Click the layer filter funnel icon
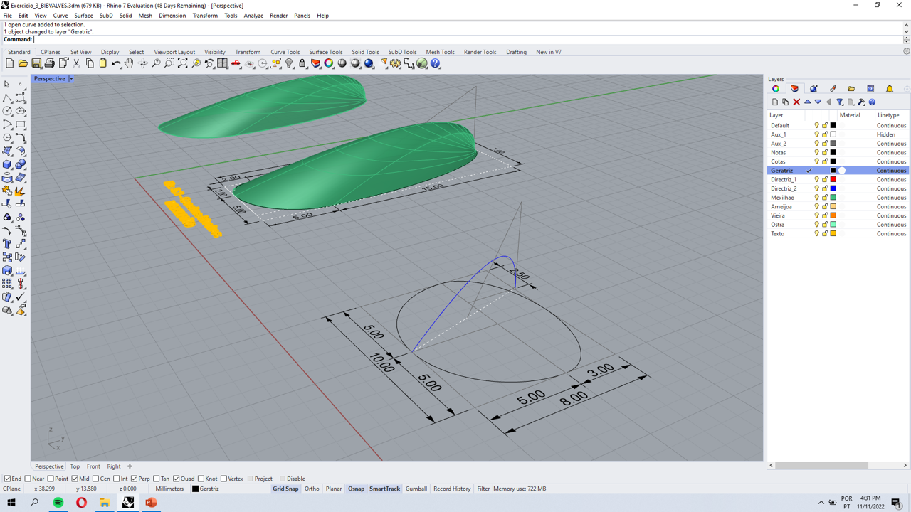This screenshot has height=512, width=911. 840,102
